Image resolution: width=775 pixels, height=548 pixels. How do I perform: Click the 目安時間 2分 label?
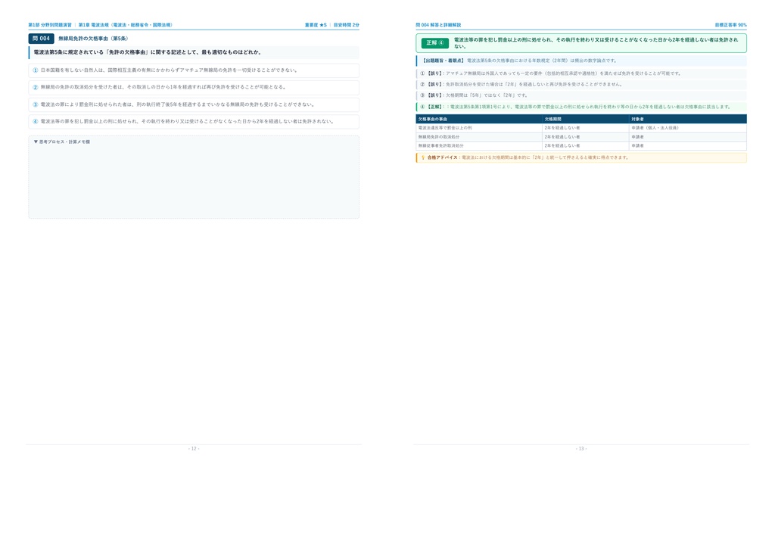347,25
